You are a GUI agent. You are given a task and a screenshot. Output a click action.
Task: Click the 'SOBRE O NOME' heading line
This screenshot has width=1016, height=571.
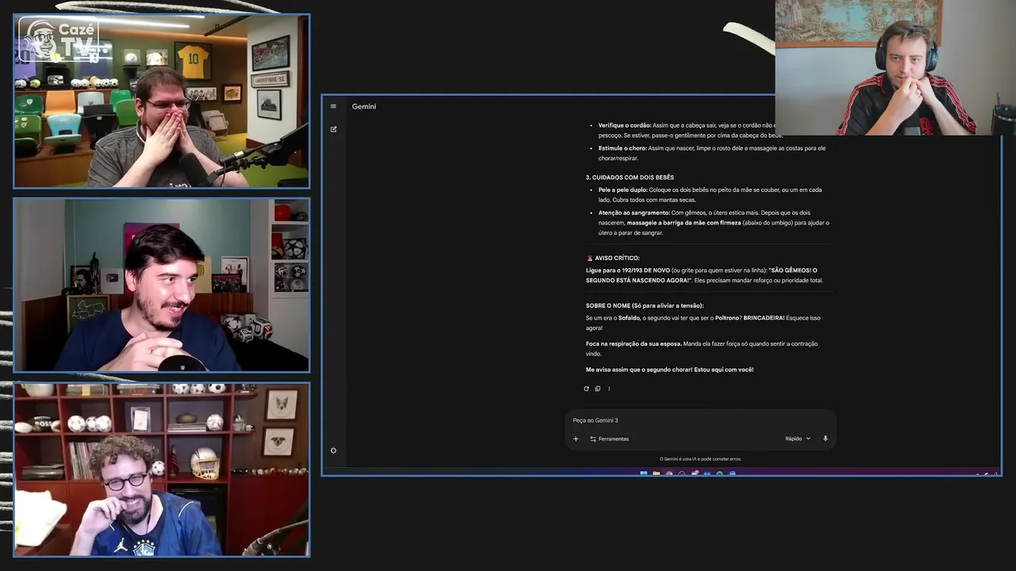tap(645, 306)
